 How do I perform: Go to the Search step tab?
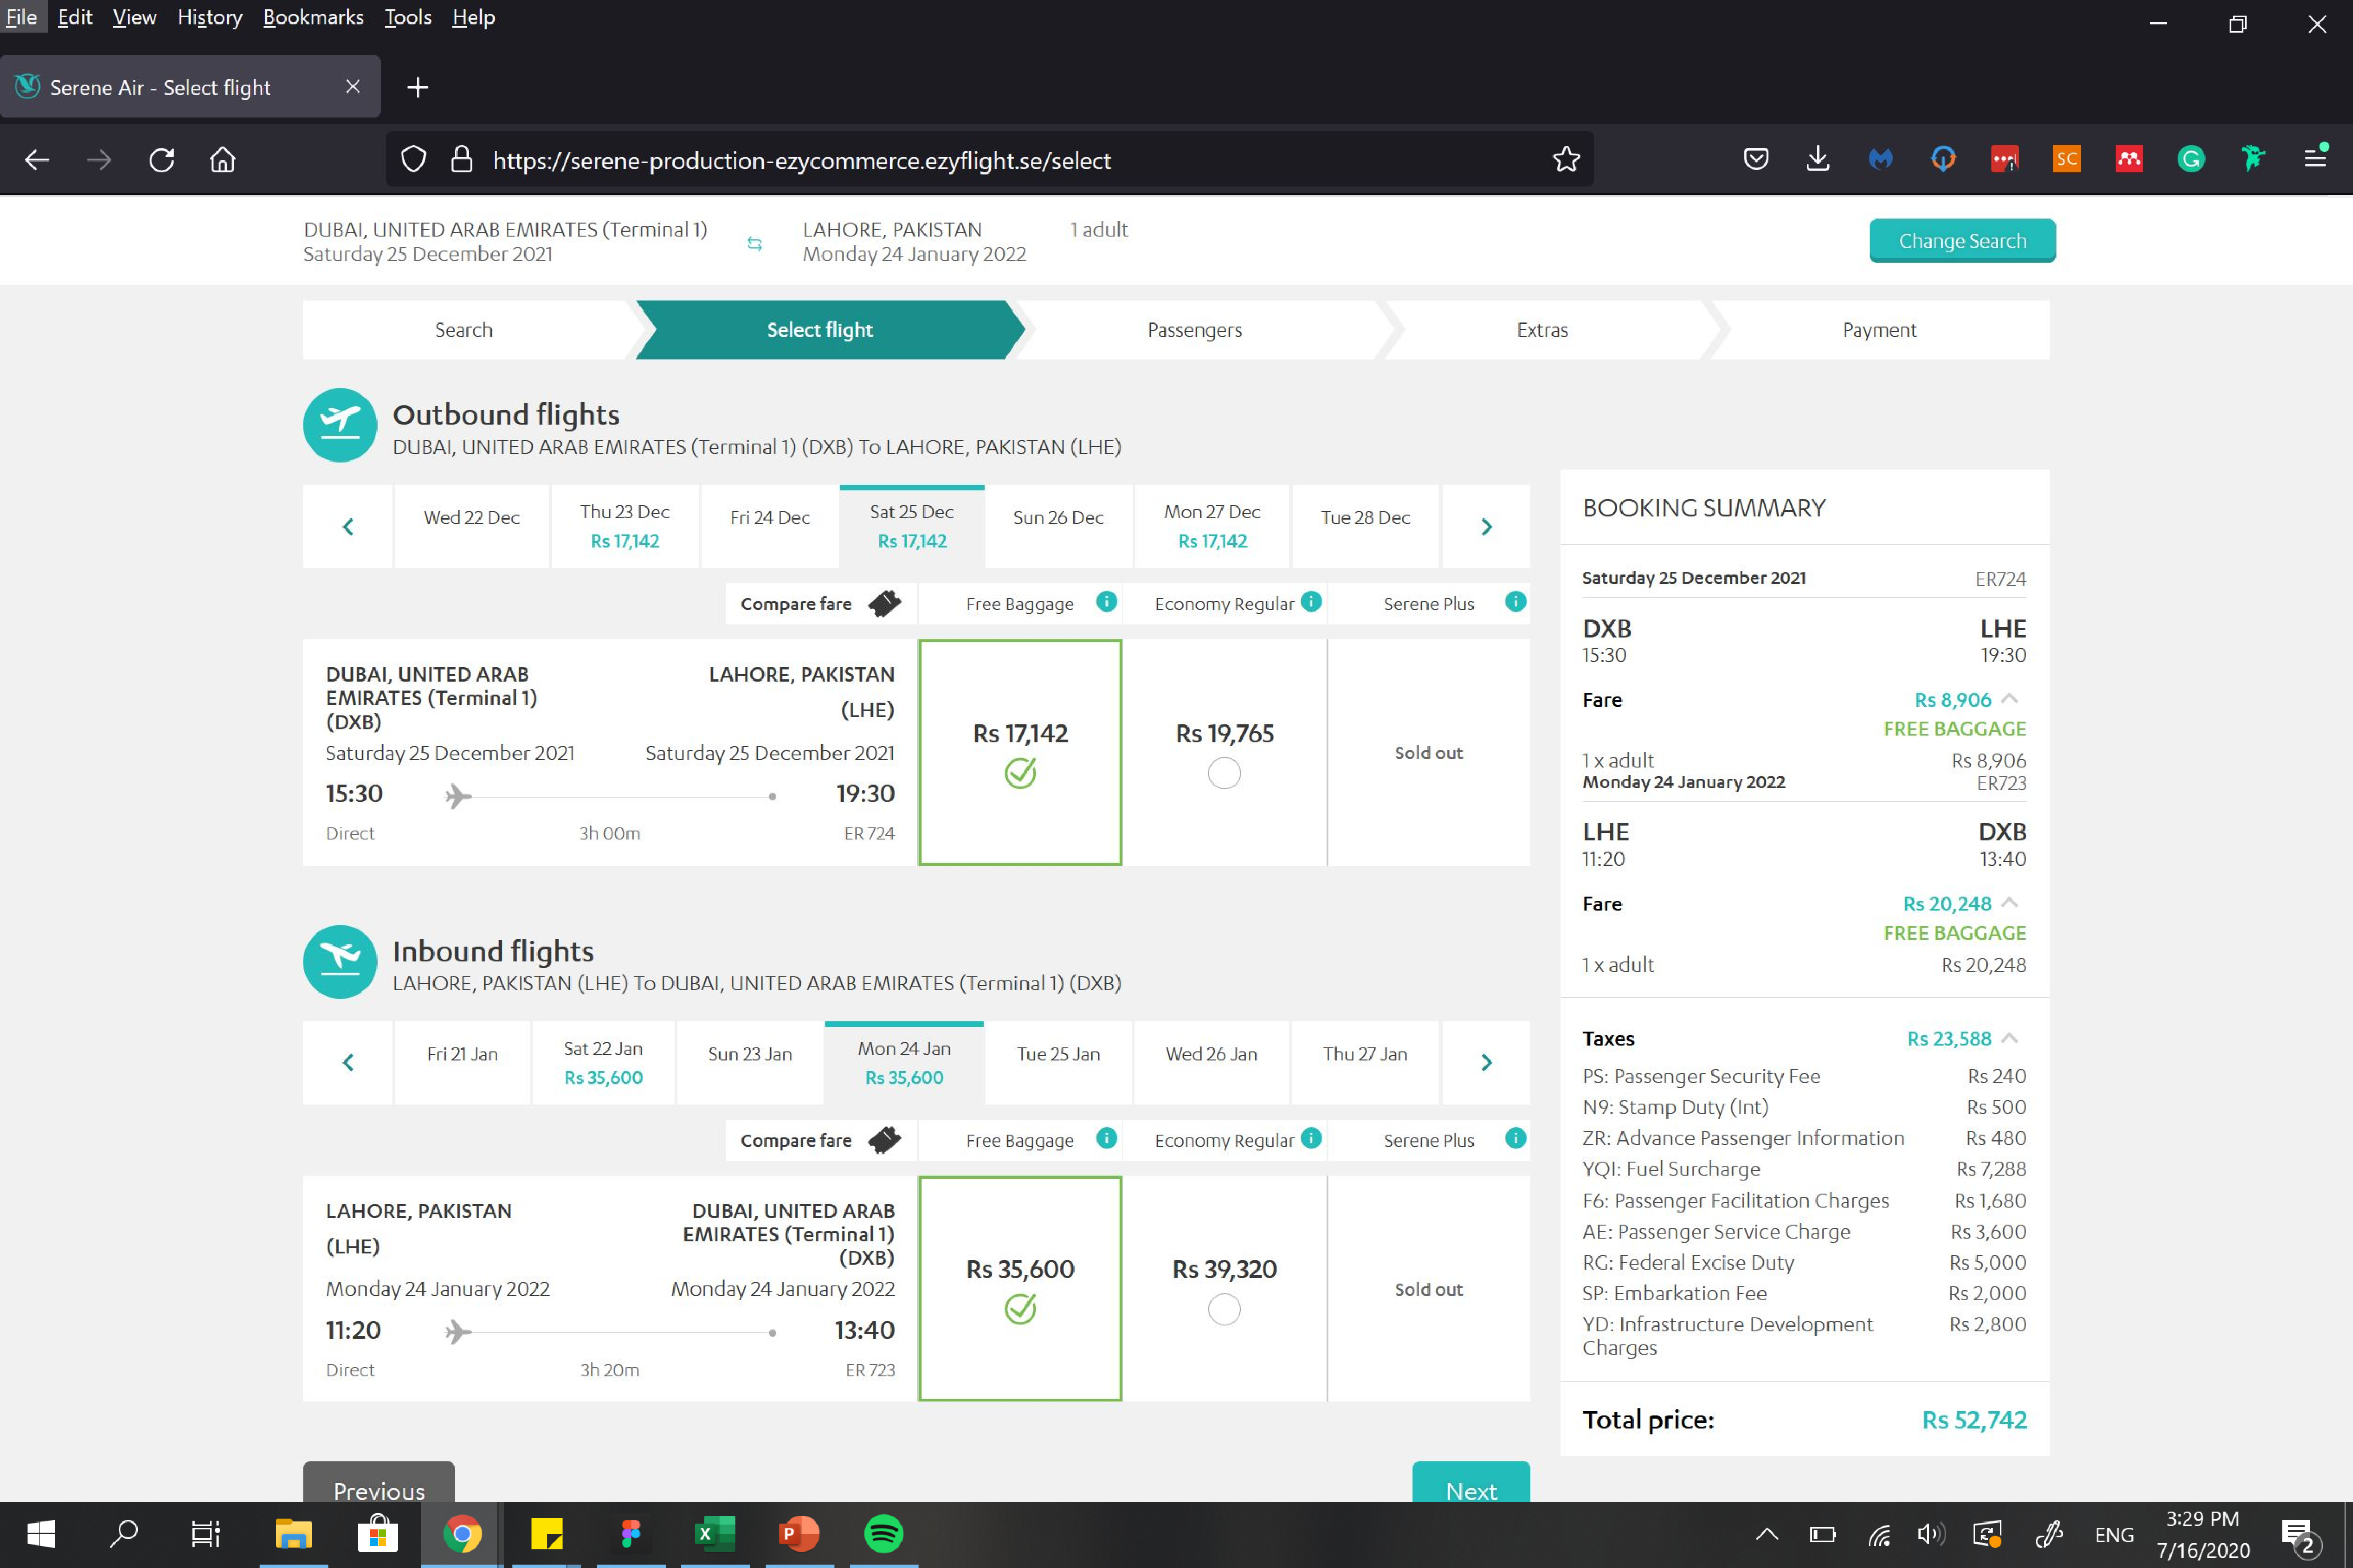[x=463, y=330]
